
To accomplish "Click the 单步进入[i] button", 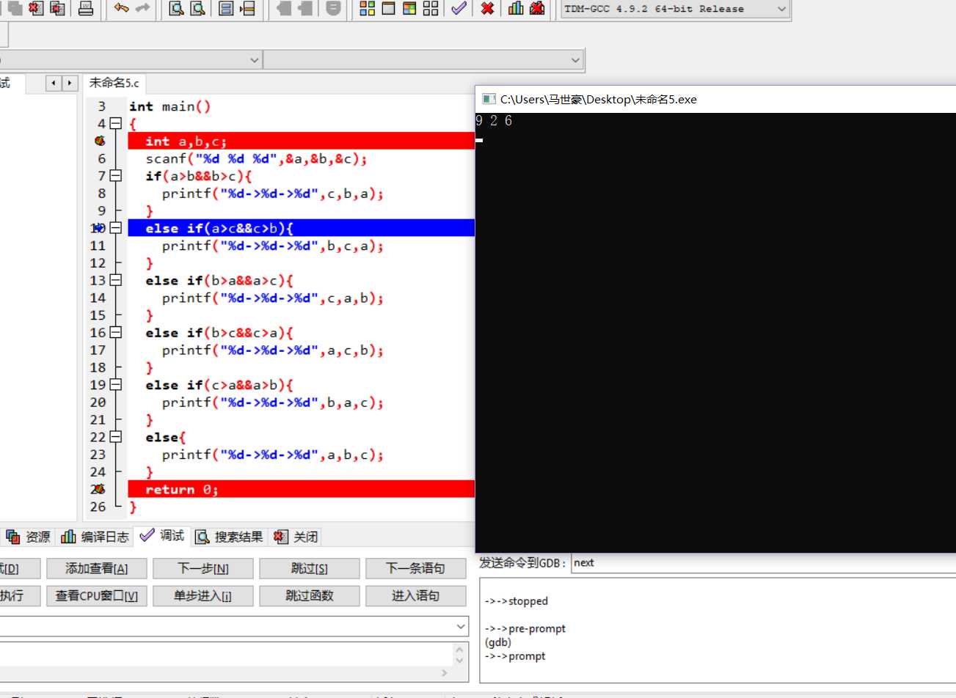I will [203, 596].
